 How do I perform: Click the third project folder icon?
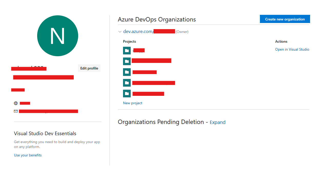coord(127,72)
